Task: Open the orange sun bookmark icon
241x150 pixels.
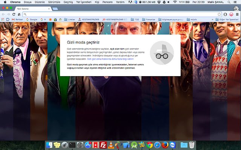Action: (50, 19)
